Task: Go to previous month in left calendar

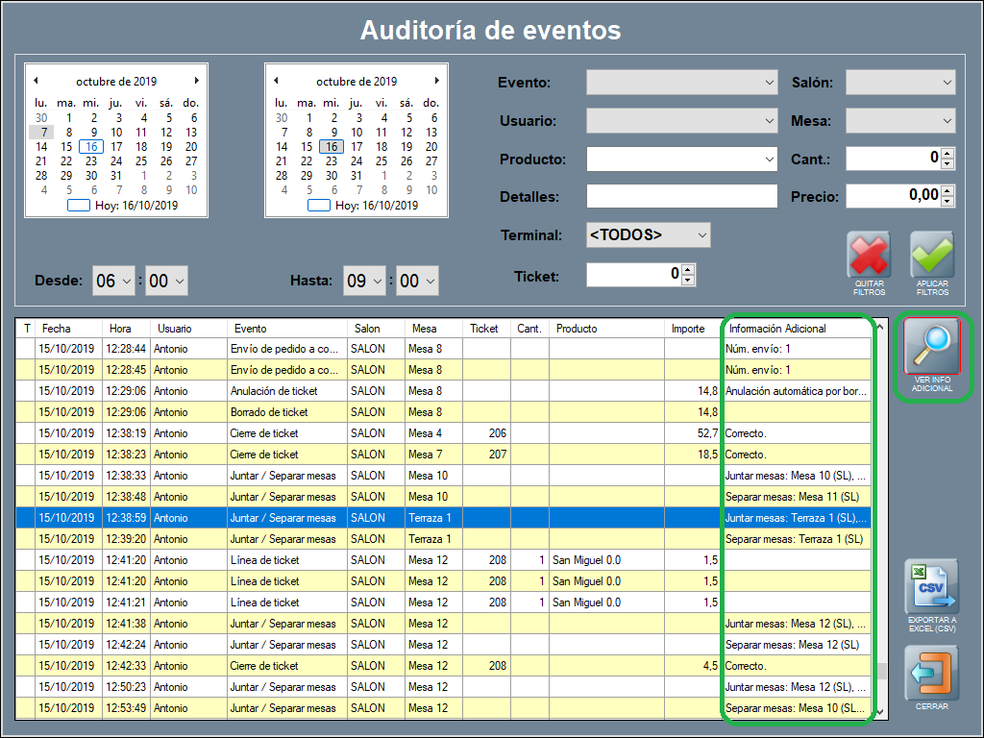Action: (36, 81)
